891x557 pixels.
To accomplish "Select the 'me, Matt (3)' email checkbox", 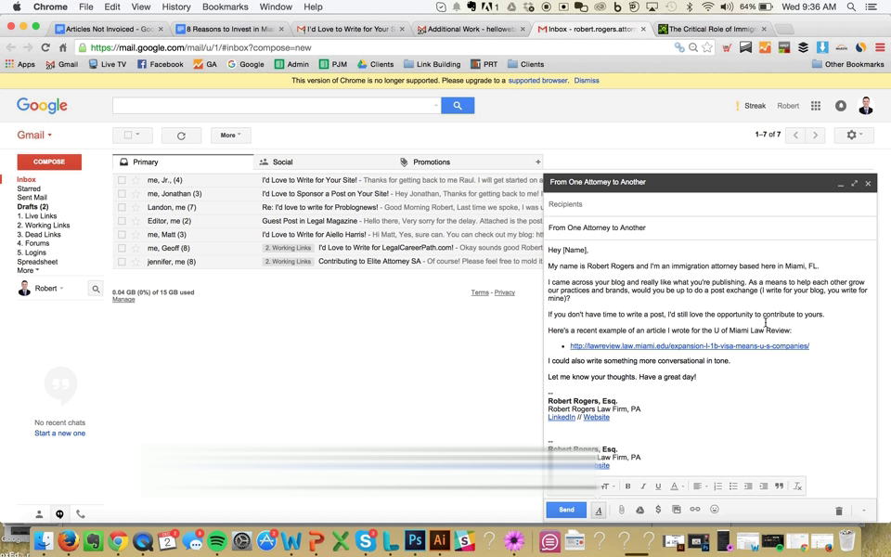I will pyautogui.click(x=122, y=235).
